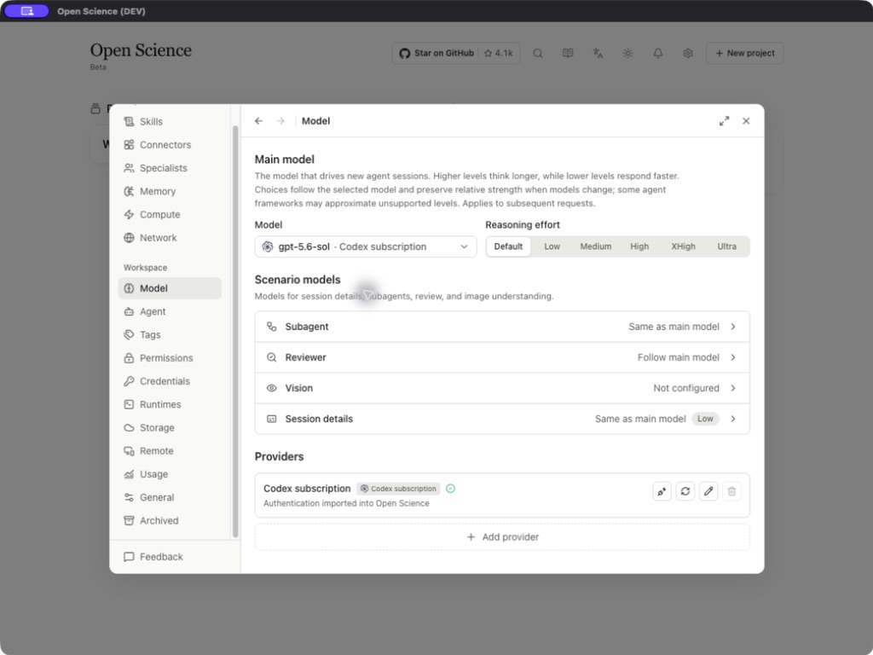Click the Tags icon in the sidebar
873x655 pixels.
click(x=130, y=334)
